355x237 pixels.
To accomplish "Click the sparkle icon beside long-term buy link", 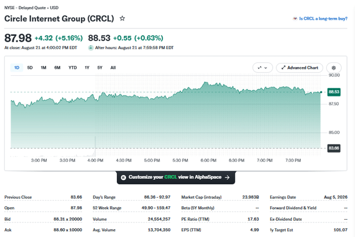I will [x=295, y=18].
